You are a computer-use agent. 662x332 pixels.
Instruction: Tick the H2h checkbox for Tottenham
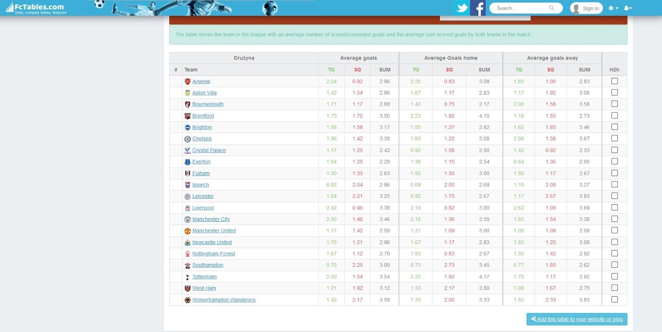pos(614,276)
